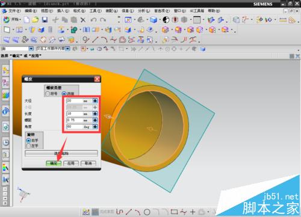Click the line tool in bottom toolbar
The width and height of the screenshot is (301, 217).
(x=129, y=212)
